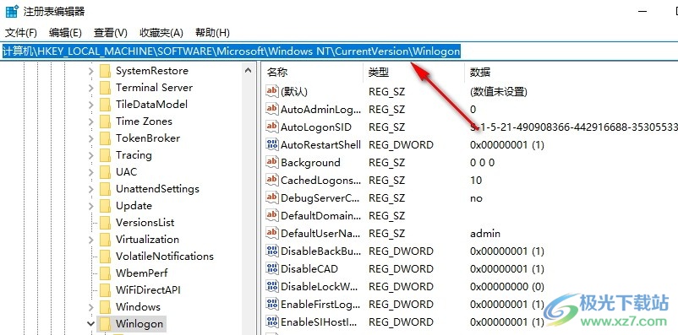The height and width of the screenshot is (335, 678).
Task: Select the WiFiDirectAPI folder icon
Action: (105, 290)
